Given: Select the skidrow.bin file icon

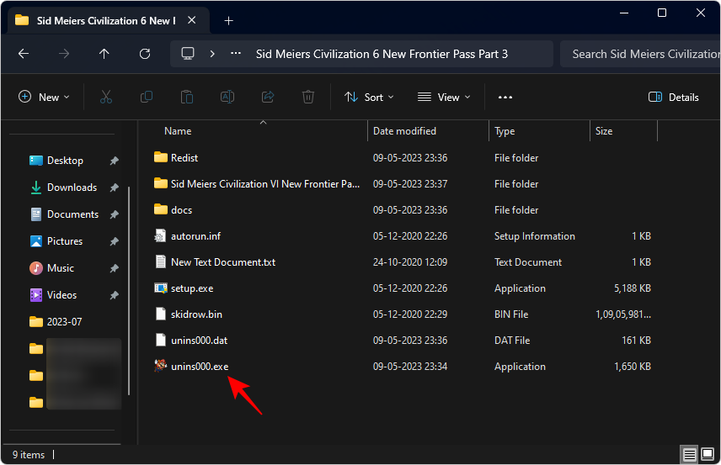Looking at the screenshot, I should click(161, 314).
